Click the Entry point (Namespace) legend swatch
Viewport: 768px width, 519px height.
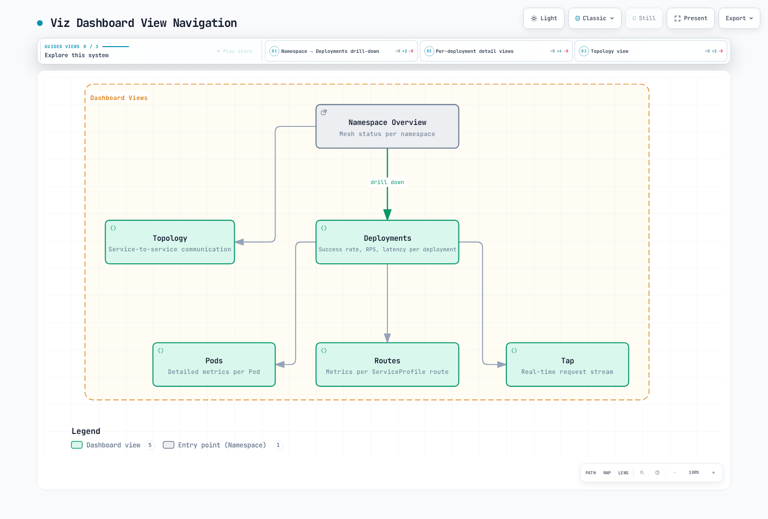(168, 445)
